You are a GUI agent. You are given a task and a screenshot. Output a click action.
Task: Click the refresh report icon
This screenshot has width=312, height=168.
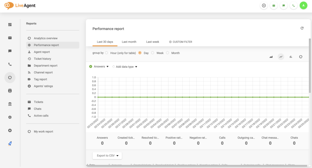(302, 28)
